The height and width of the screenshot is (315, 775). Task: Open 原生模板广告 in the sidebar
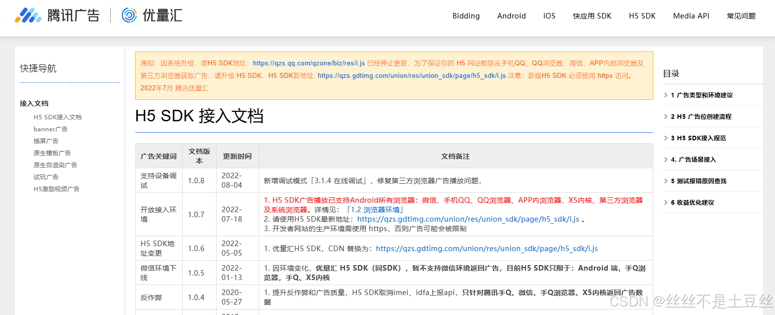[x=52, y=153]
